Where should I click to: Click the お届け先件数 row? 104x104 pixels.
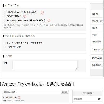point(87,99)
